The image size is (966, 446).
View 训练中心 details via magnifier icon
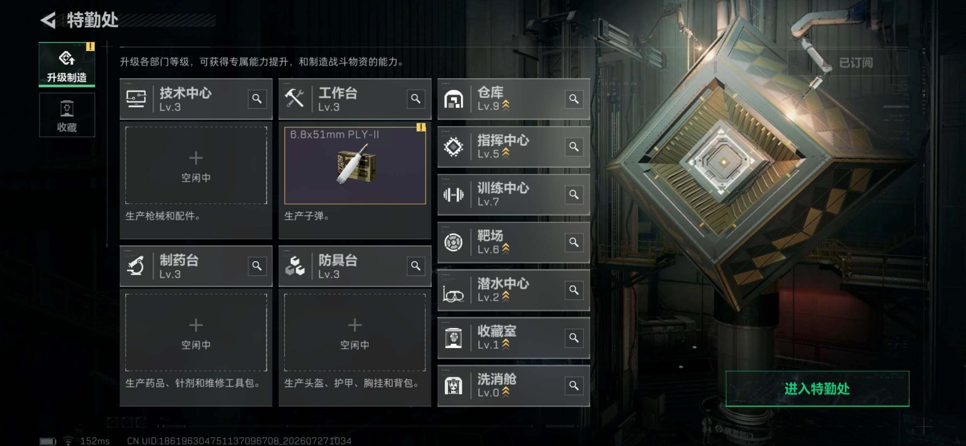tap(574, 194)
